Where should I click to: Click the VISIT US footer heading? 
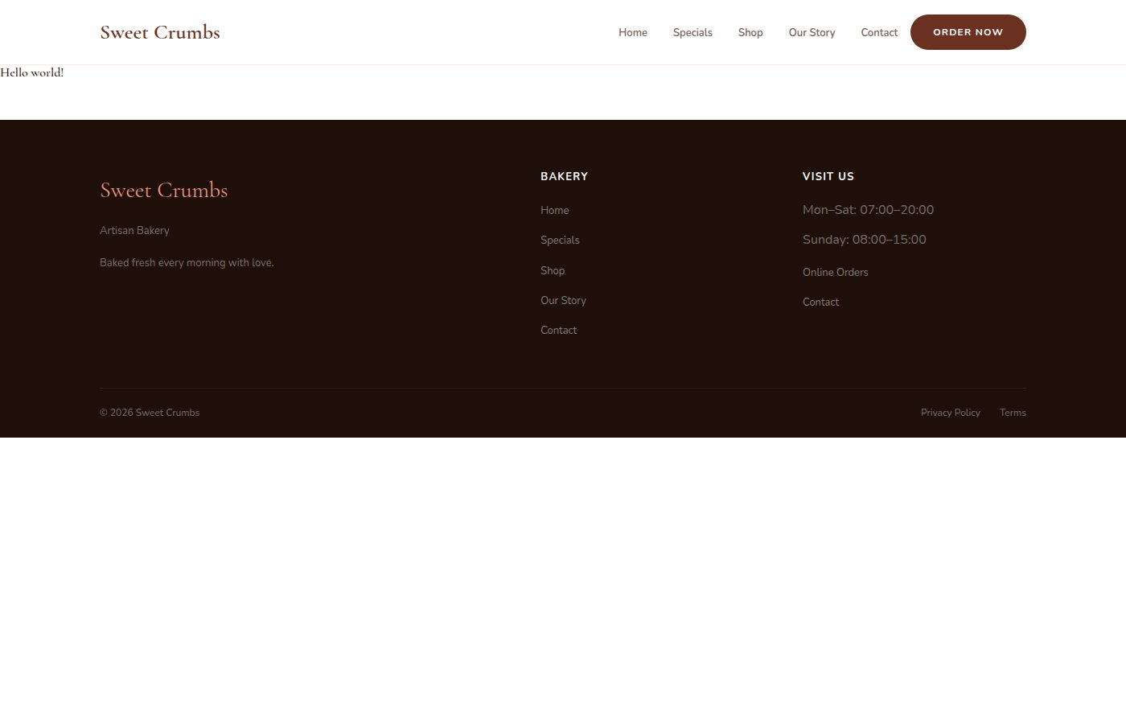[x=828, y=176]
